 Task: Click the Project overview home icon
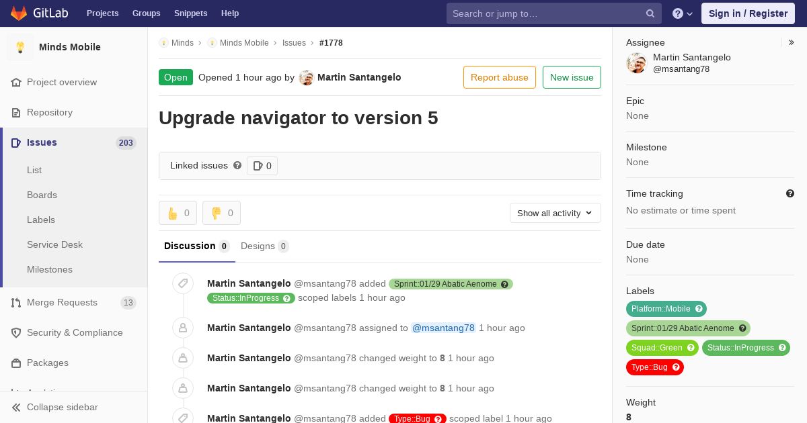(x=16, y=83)
